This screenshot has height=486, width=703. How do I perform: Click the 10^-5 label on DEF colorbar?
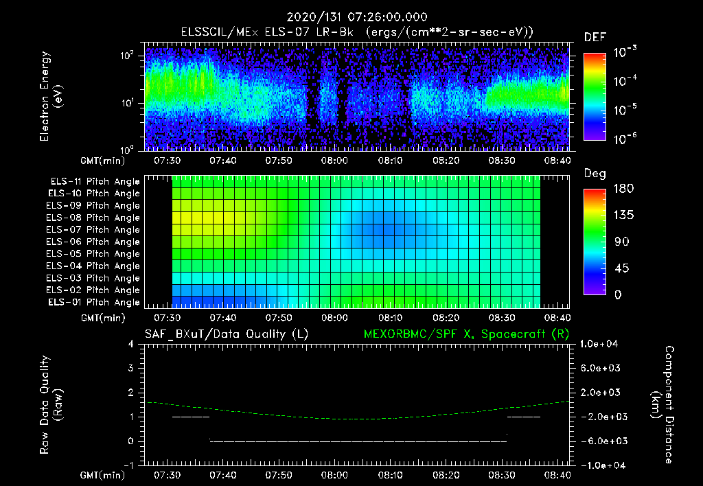[625, 110]
